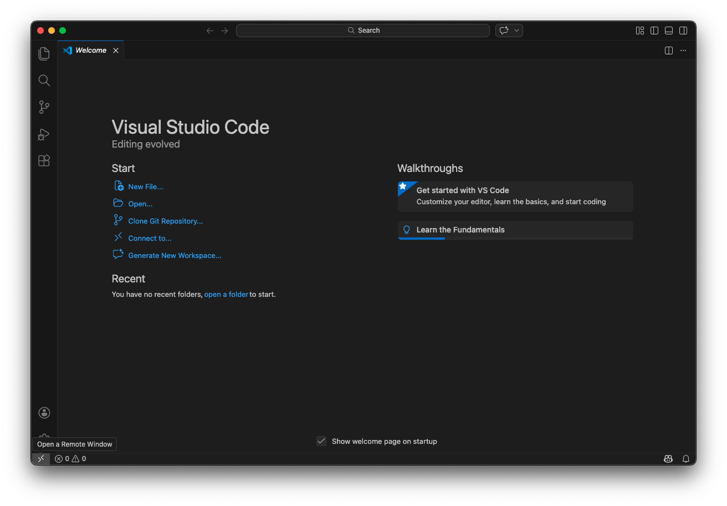Click the Copilot status icon in status bar
Viewport: 727px width, 506px height.
click(668, 459)
